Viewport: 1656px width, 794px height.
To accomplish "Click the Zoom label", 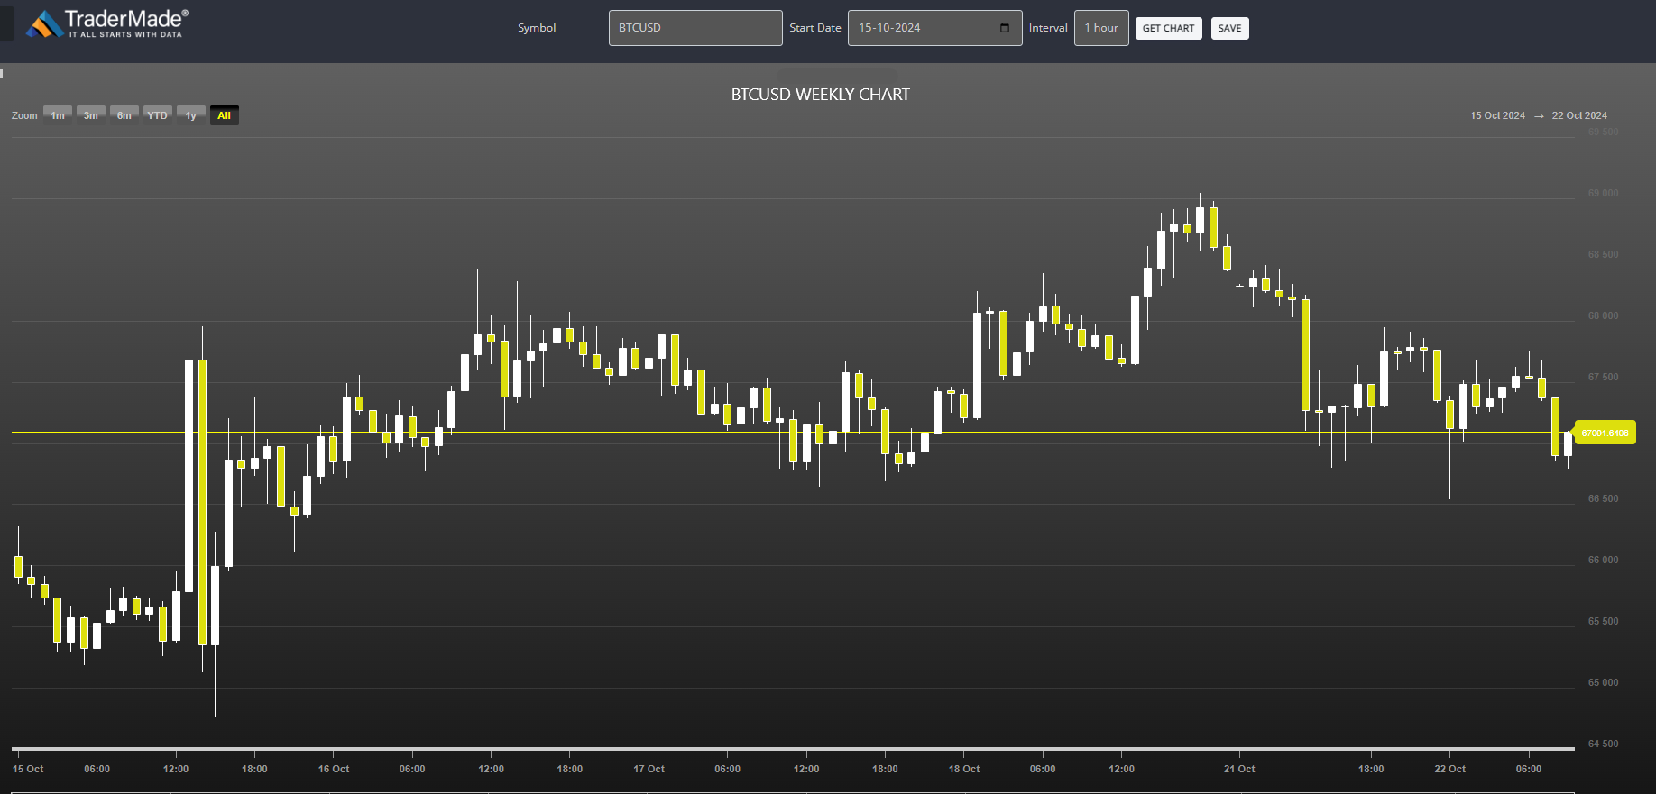I will [24, 115].
